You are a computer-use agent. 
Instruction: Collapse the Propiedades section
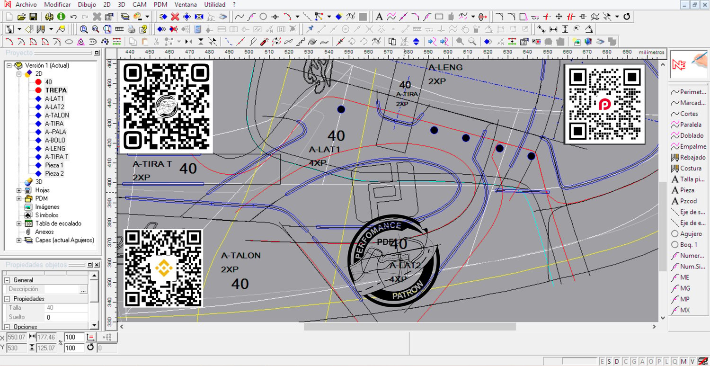7,299
